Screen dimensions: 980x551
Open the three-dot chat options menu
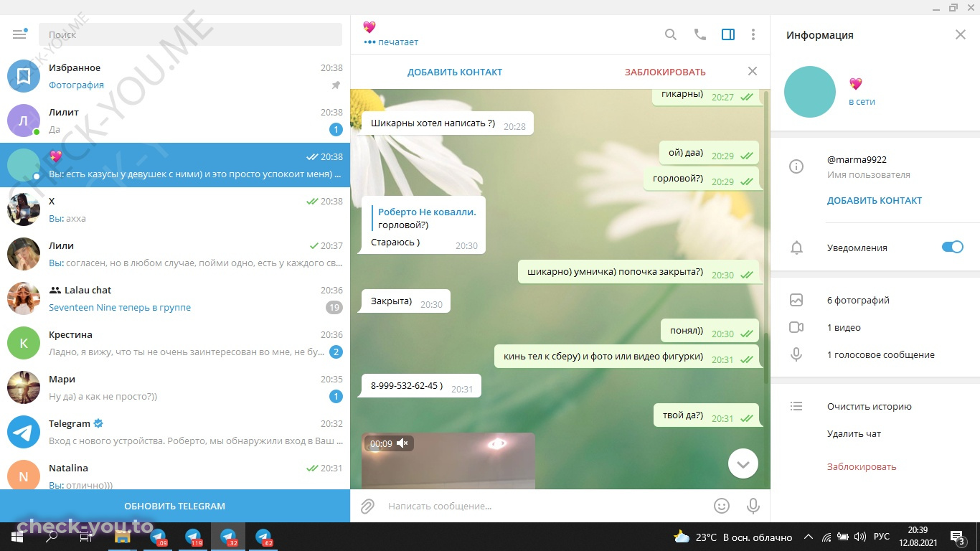tap(753, 34)
